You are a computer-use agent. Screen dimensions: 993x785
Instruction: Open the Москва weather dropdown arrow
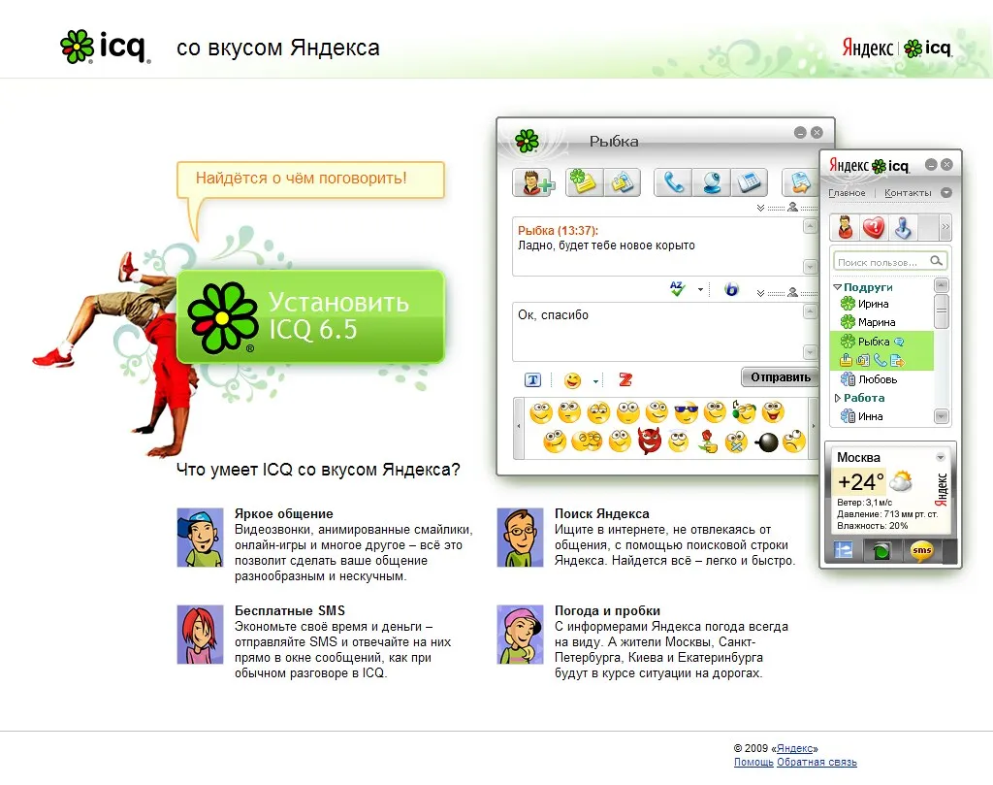941,457
